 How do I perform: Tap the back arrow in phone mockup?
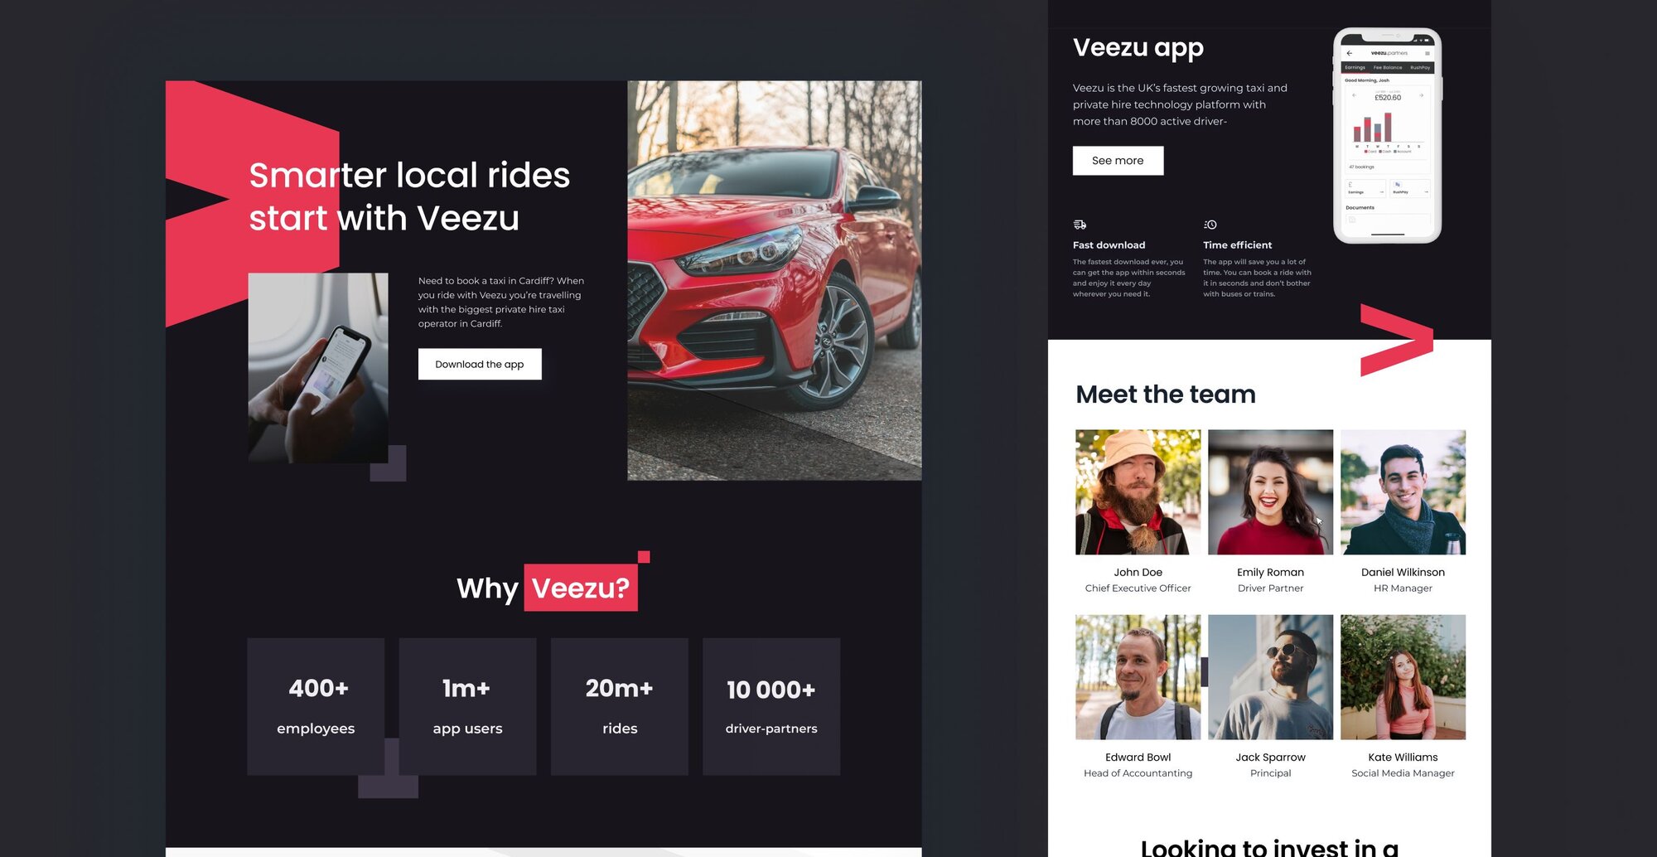[1350, 53]
